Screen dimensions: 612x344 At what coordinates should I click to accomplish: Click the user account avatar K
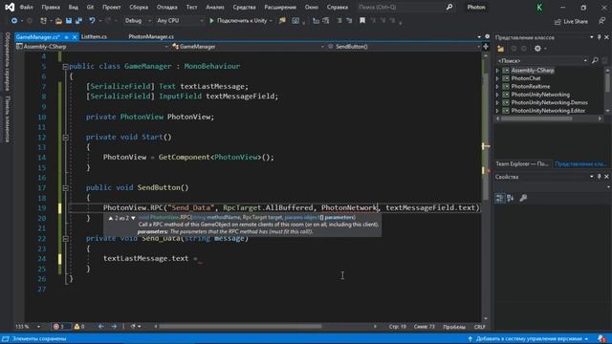click(x=539, y=8)
